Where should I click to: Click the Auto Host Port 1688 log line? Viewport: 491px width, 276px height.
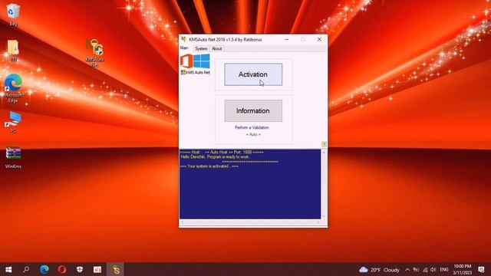(222, 153)
